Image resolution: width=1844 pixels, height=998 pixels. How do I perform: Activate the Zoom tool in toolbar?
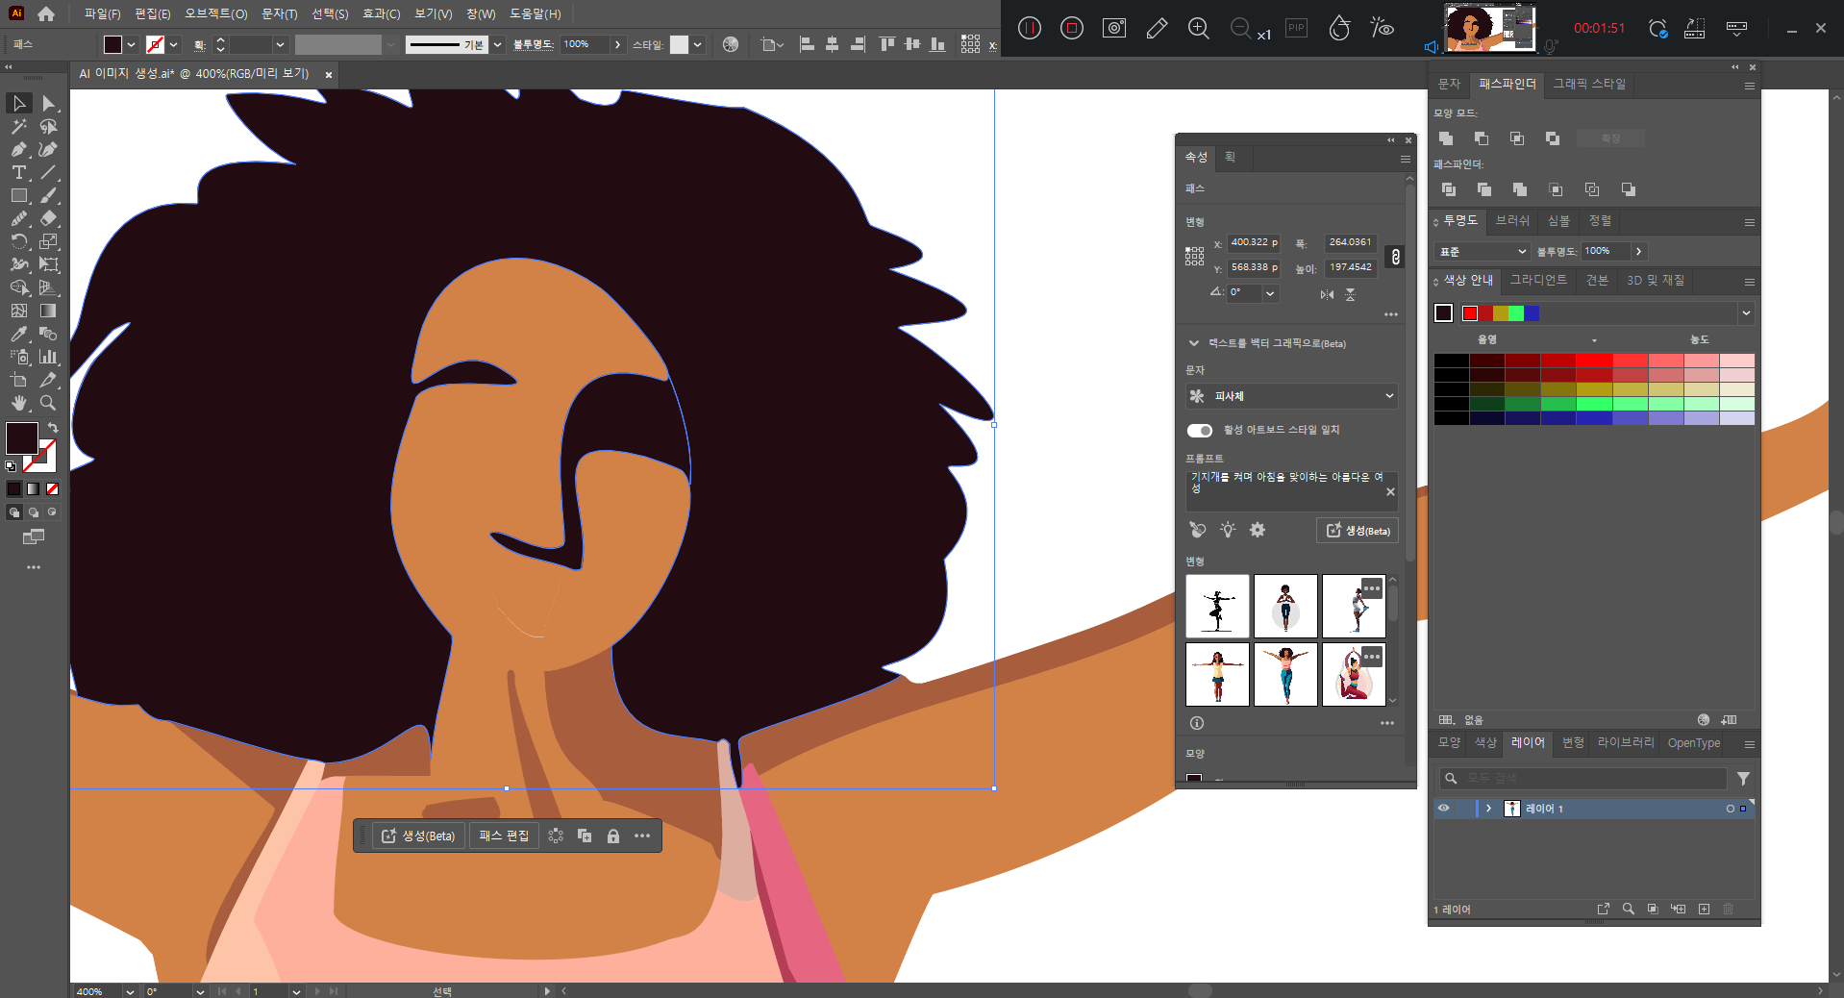coord(47,404)
